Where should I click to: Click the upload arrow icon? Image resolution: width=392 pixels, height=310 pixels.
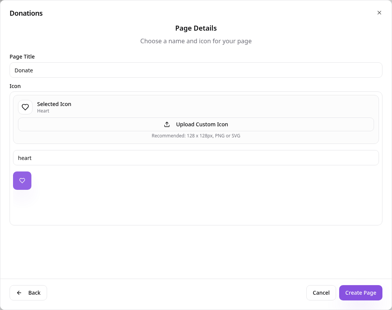[x=167, y=124]
